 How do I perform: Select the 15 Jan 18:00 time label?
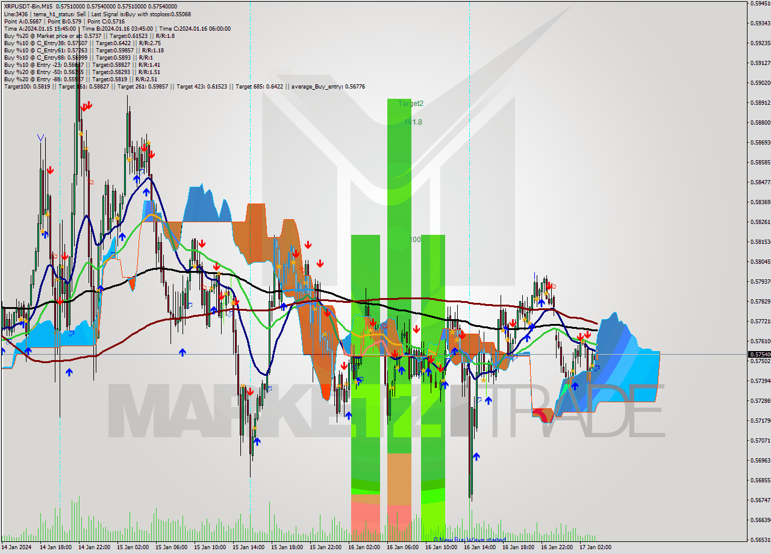287,547
